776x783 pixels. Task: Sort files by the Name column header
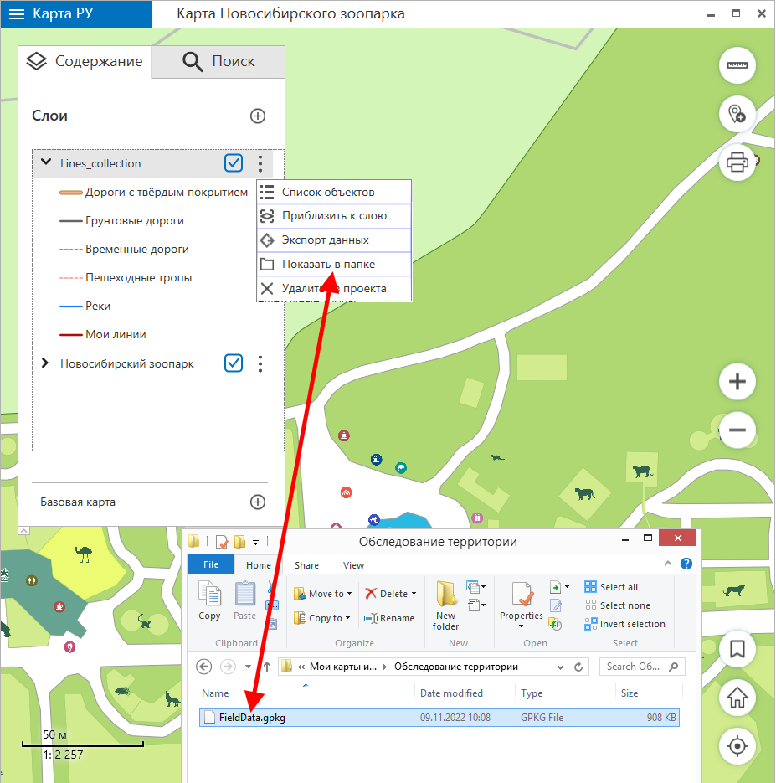[x=215, y=693]
